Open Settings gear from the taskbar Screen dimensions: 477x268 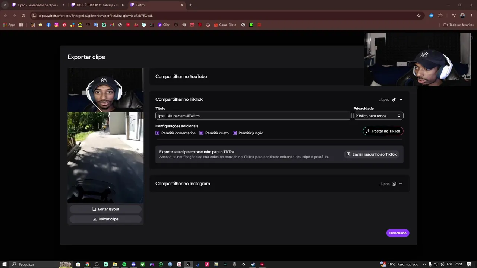[244, 264]
